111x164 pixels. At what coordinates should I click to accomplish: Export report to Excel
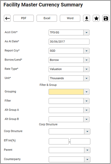pos(47,18)
